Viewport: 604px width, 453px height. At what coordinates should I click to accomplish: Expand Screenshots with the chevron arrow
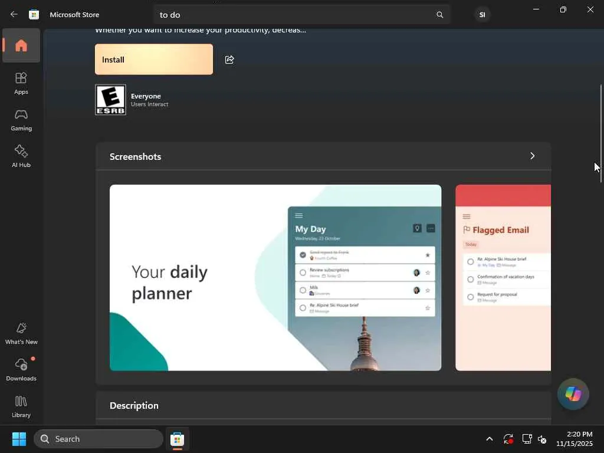point(533,156)
